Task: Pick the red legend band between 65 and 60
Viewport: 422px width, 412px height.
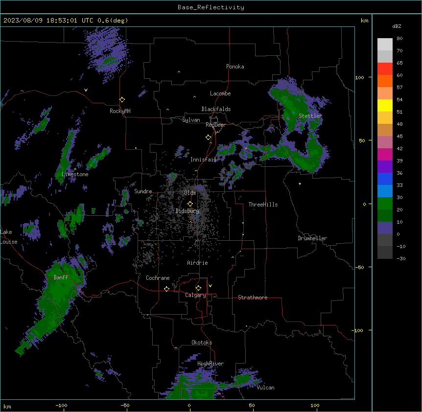Action: tap(385, 69)
